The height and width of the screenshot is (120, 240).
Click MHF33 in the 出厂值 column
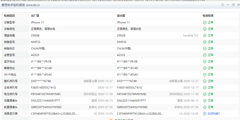pyautogui.click(x=36, y=42)
